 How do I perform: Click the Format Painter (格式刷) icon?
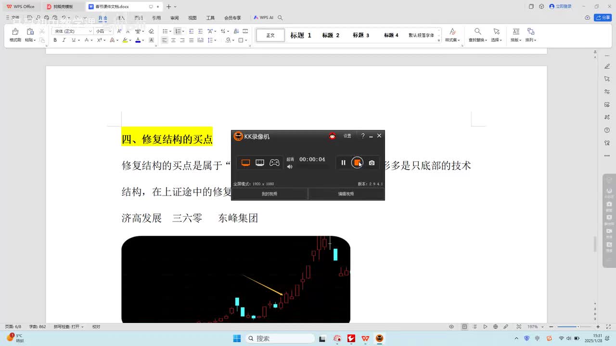click(15, 32)
